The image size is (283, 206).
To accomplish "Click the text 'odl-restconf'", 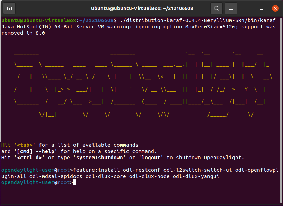I will [x=141, y=170].
